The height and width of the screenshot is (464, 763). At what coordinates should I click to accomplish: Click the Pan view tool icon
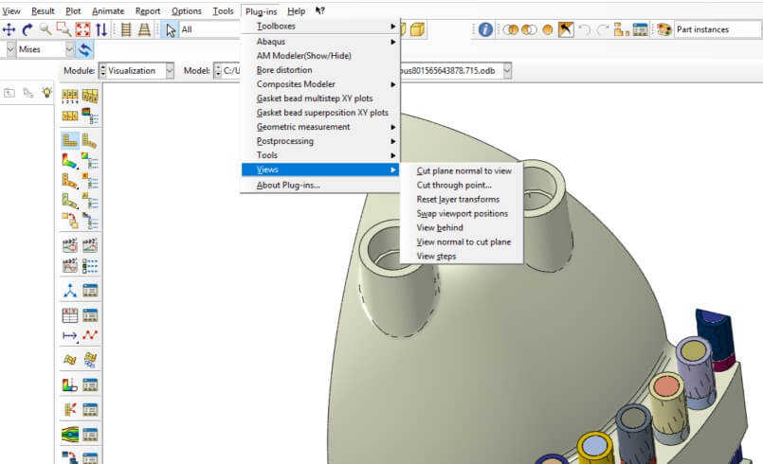[9, 29]
